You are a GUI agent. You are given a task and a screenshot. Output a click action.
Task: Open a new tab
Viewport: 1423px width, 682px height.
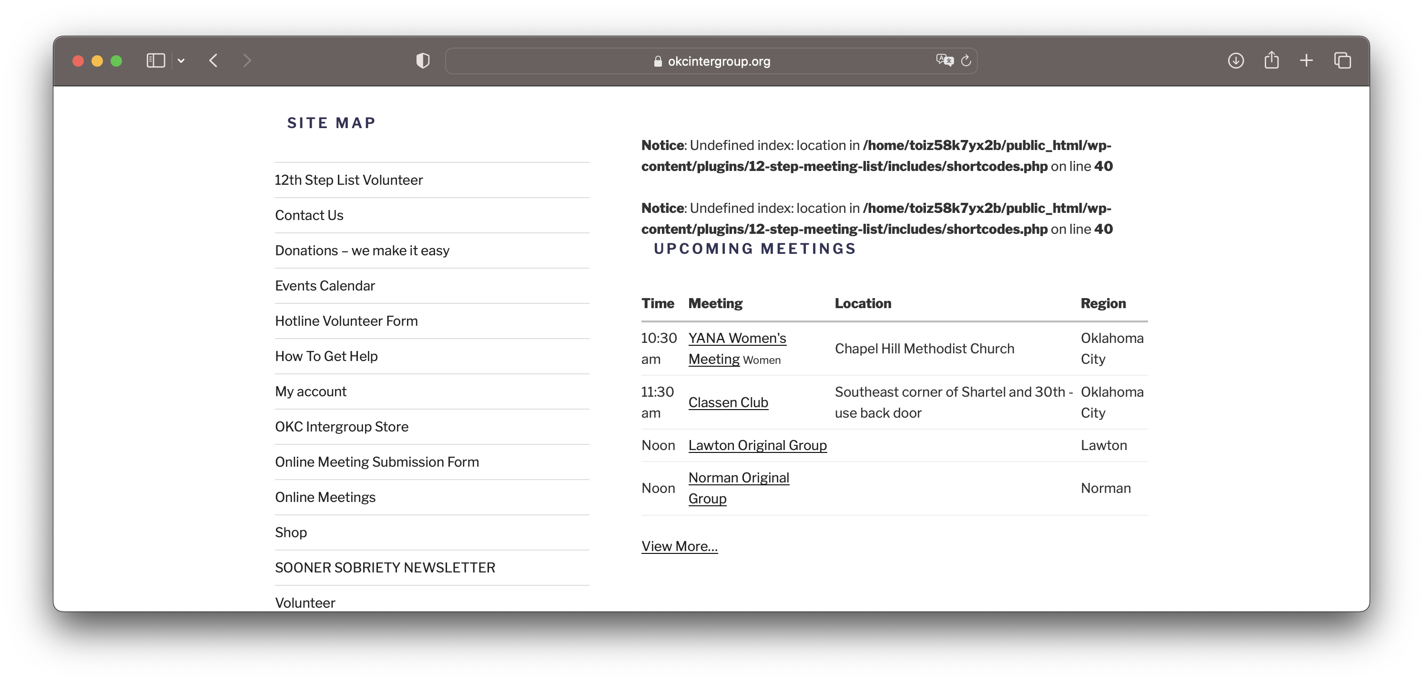click(1307, 61)
